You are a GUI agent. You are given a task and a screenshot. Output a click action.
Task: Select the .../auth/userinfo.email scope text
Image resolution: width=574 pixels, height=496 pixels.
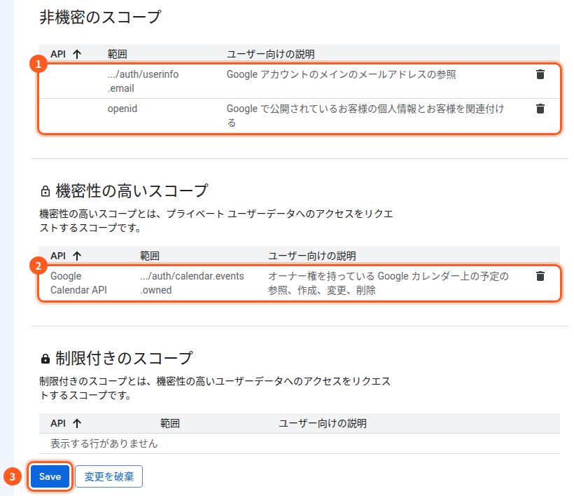click(143, 81)
